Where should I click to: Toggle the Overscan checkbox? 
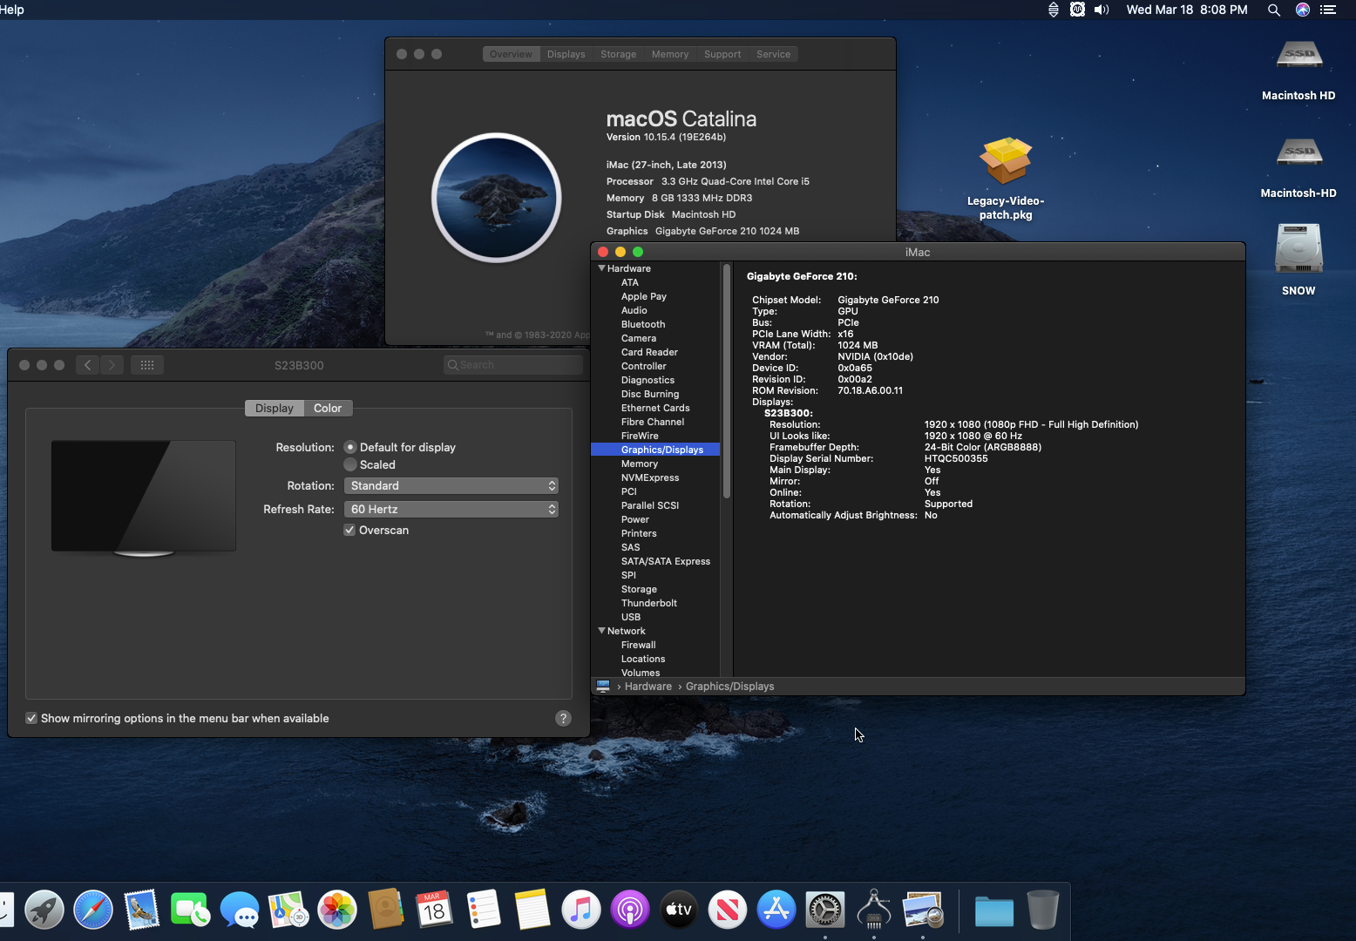(349, 530)
